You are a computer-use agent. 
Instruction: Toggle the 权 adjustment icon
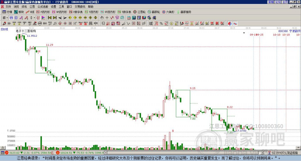[38, 18]
